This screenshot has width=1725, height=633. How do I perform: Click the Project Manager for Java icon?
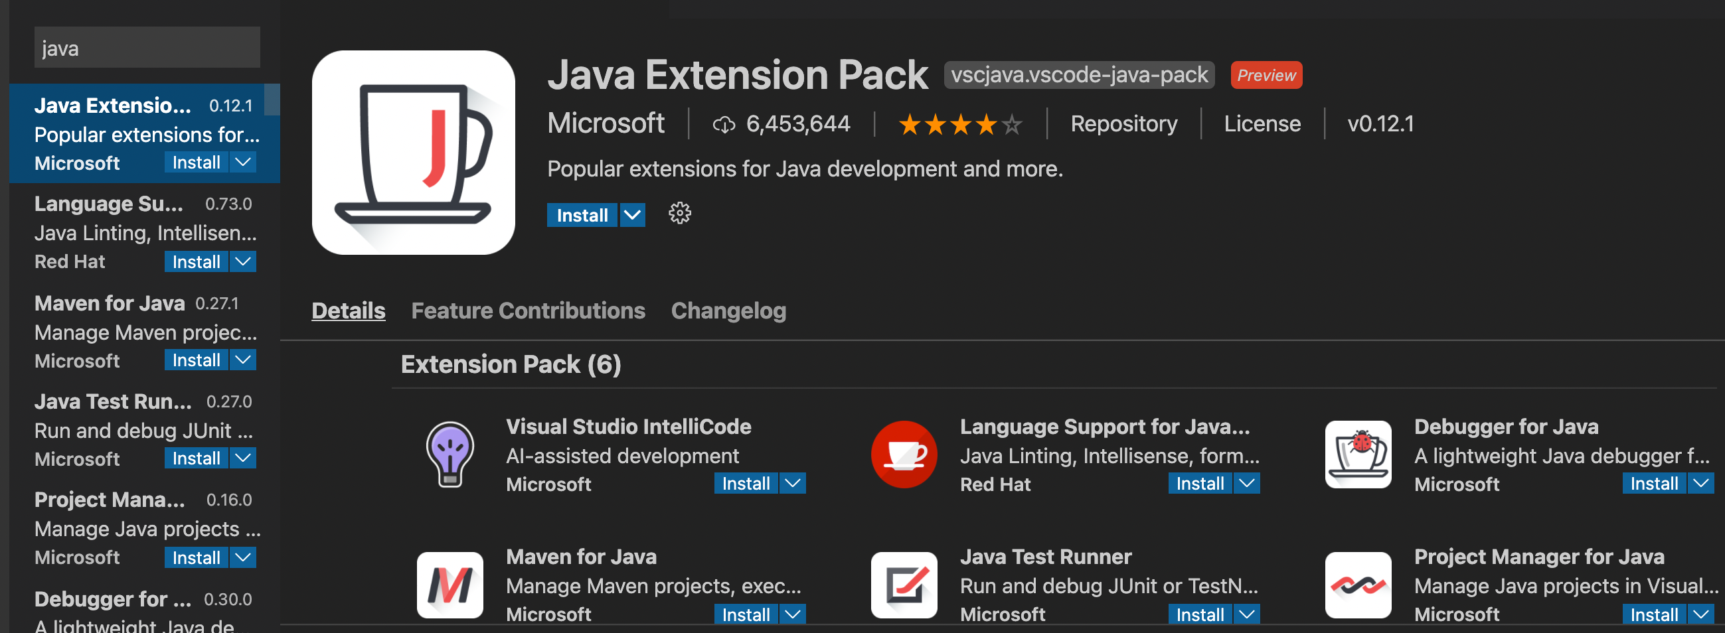pyautogui.click(x=1358, y=585)
